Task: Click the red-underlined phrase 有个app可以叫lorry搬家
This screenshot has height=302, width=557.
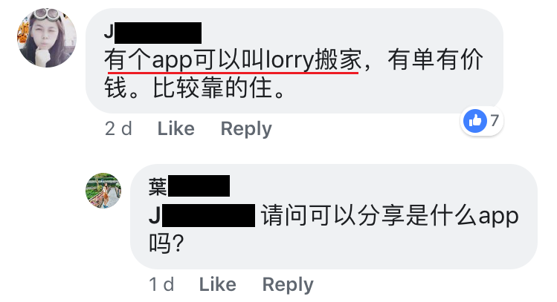Action: pos(233,59)
